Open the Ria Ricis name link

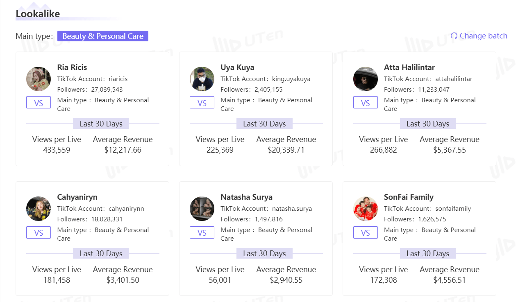(x=72, y=68)
